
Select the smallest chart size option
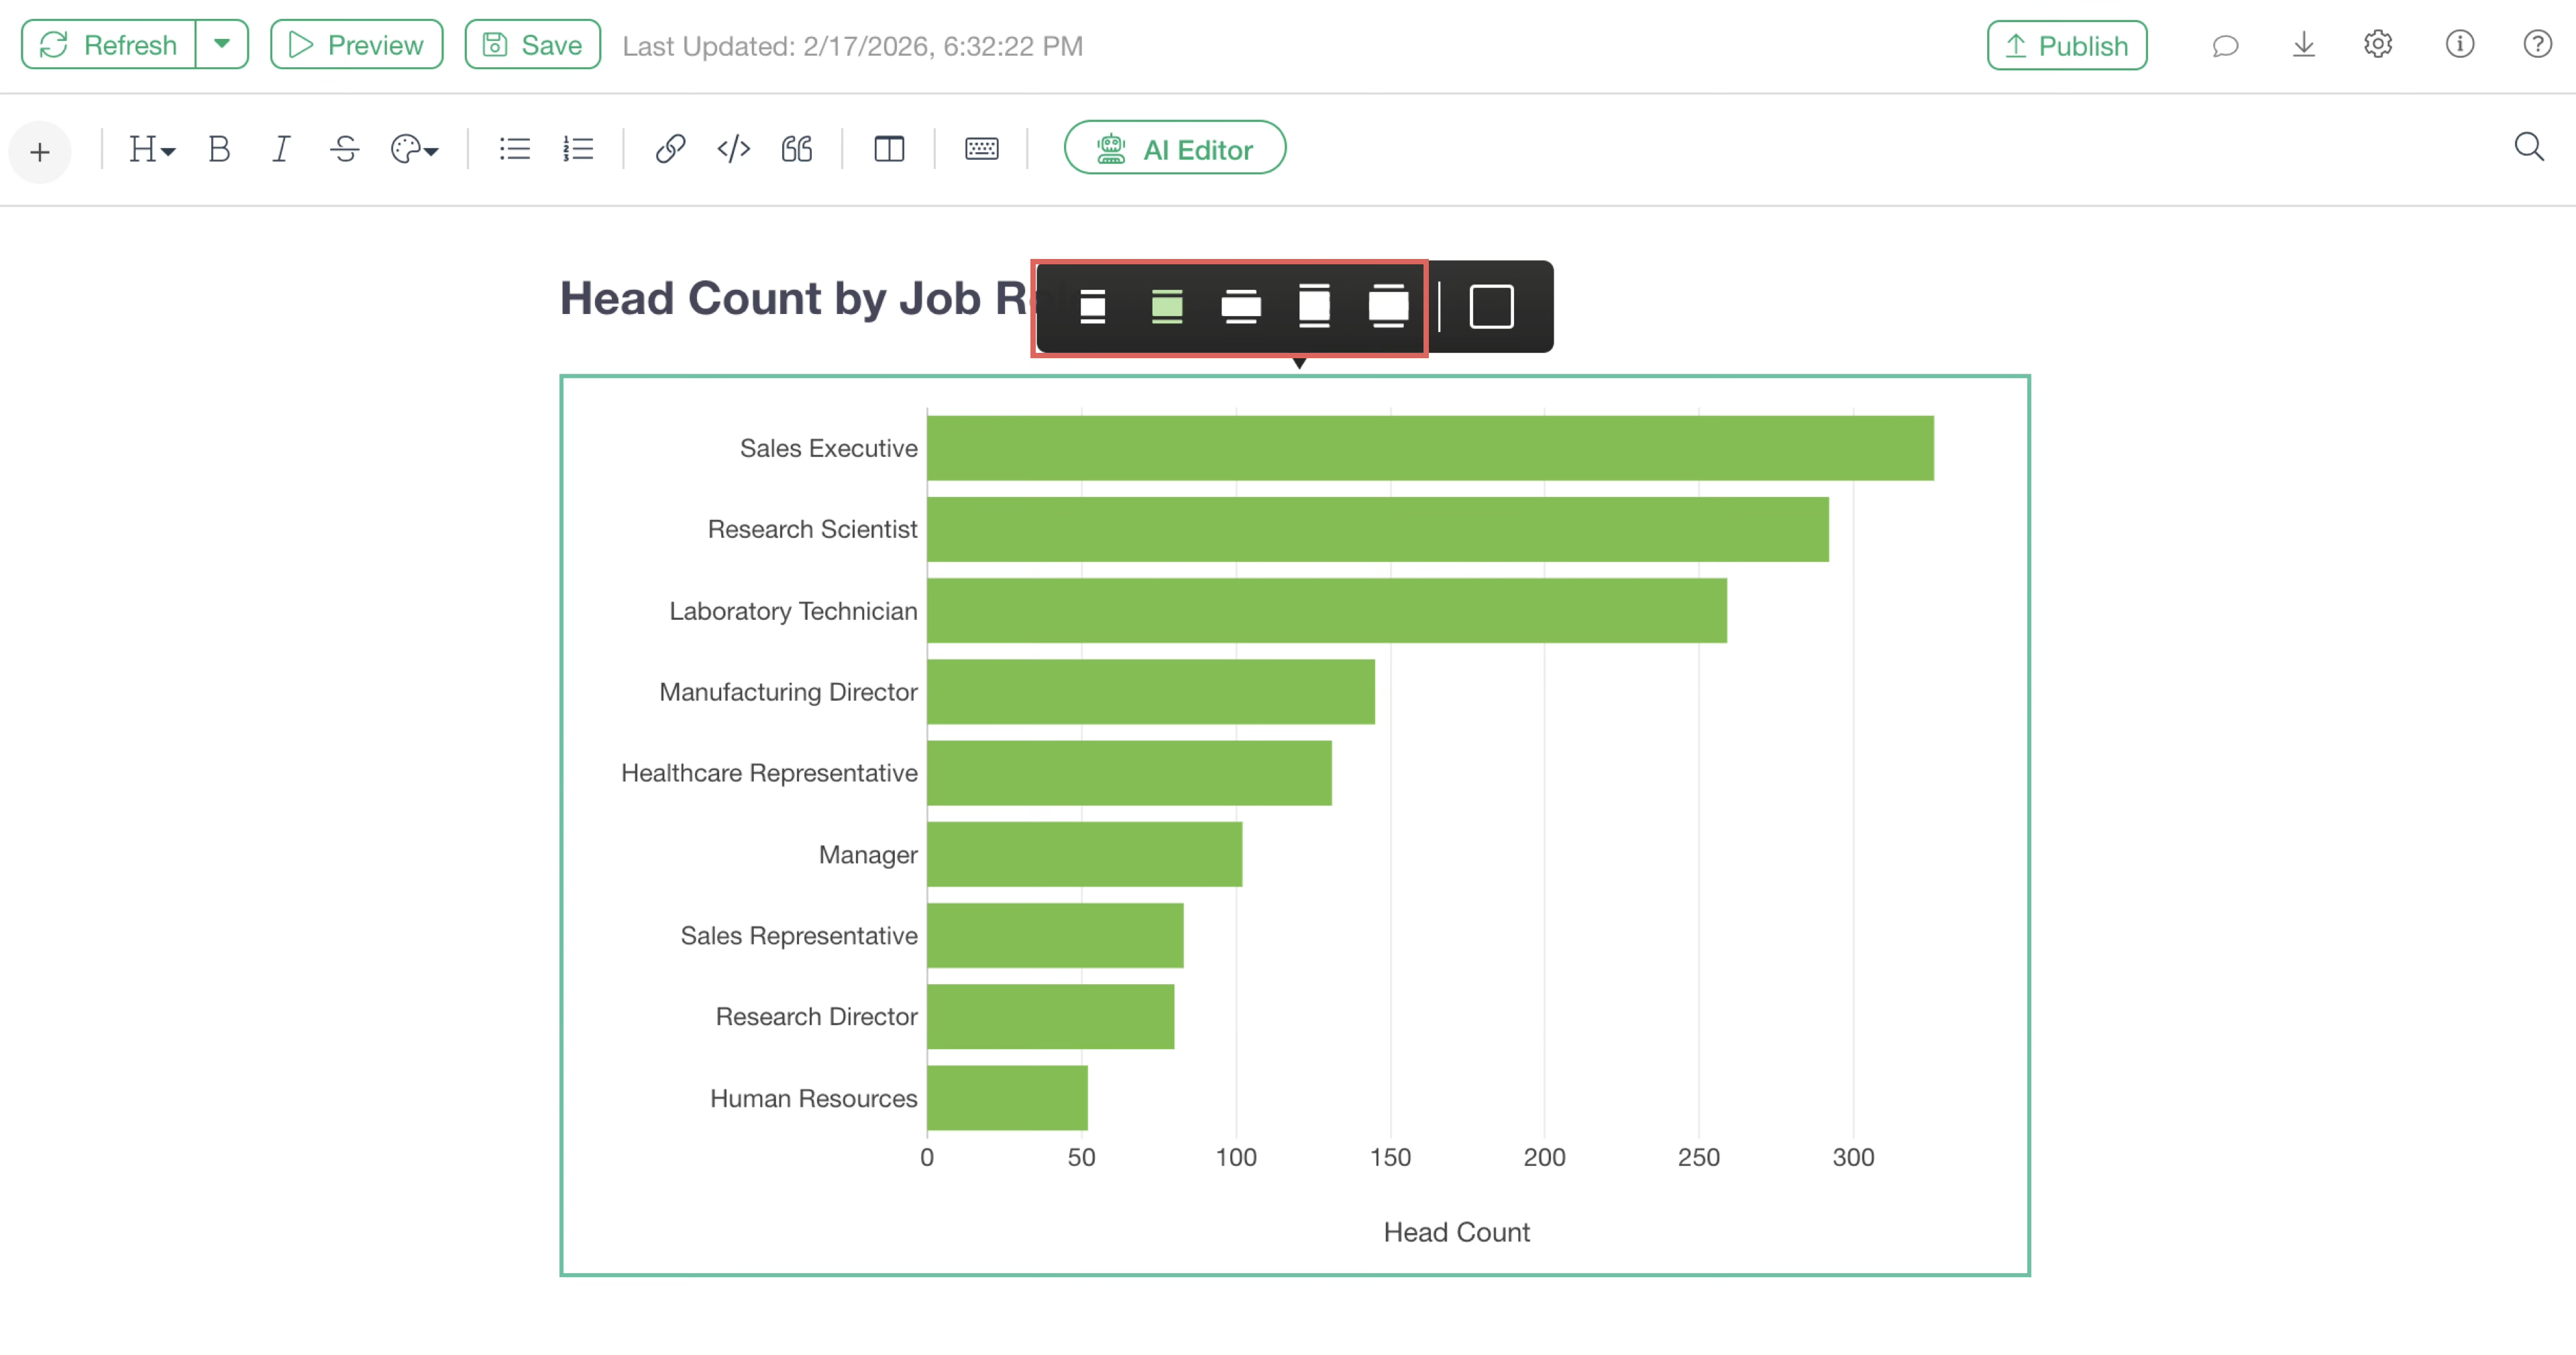click(1092, 306)
